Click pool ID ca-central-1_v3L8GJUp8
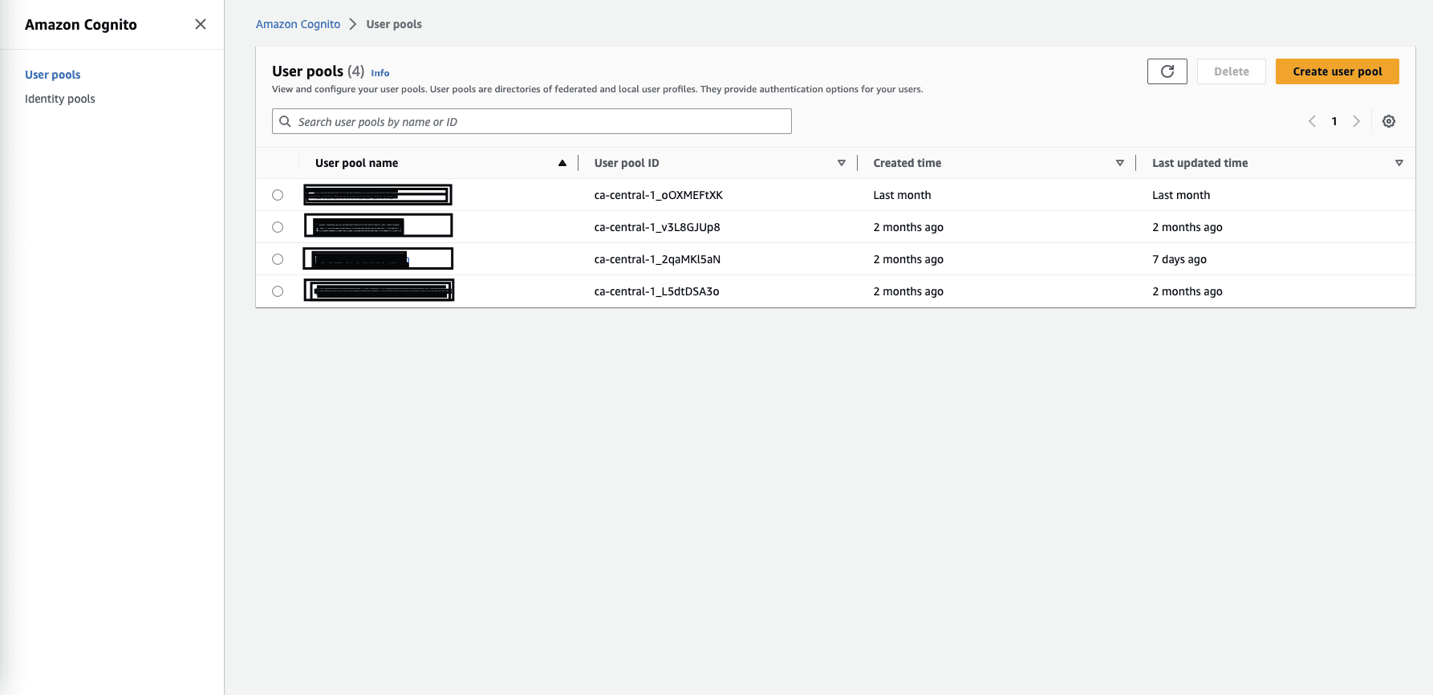Screen dimensions: 1433x695 click(657, 227)
